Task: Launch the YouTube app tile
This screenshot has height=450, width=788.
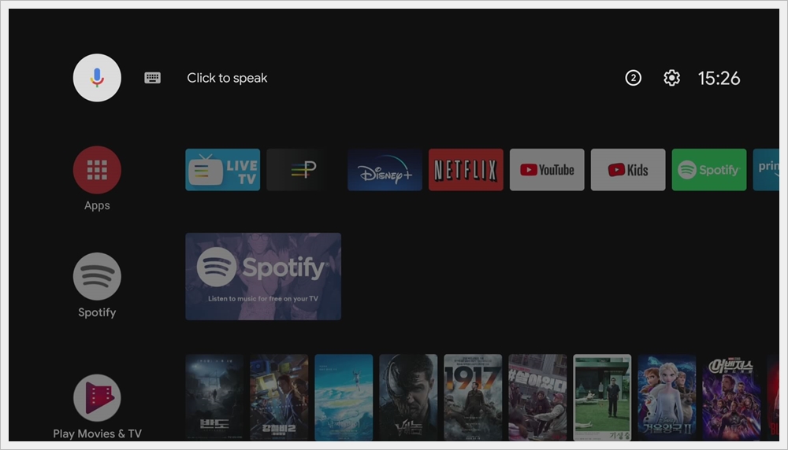Action: point(547,170)
